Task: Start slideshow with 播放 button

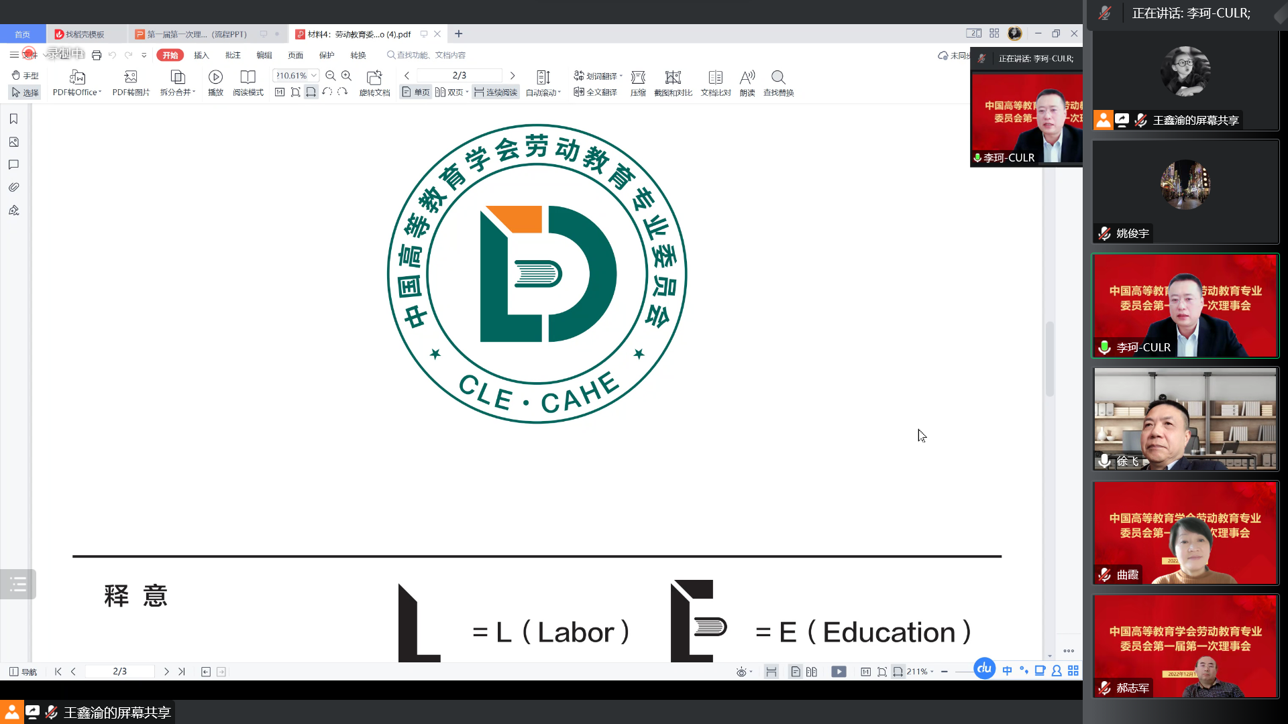Action: (215, 84)
